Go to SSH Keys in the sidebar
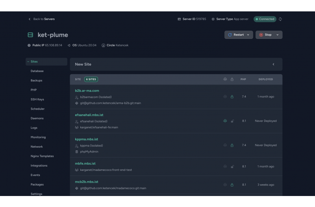315x207 pixels. [37, 99]
